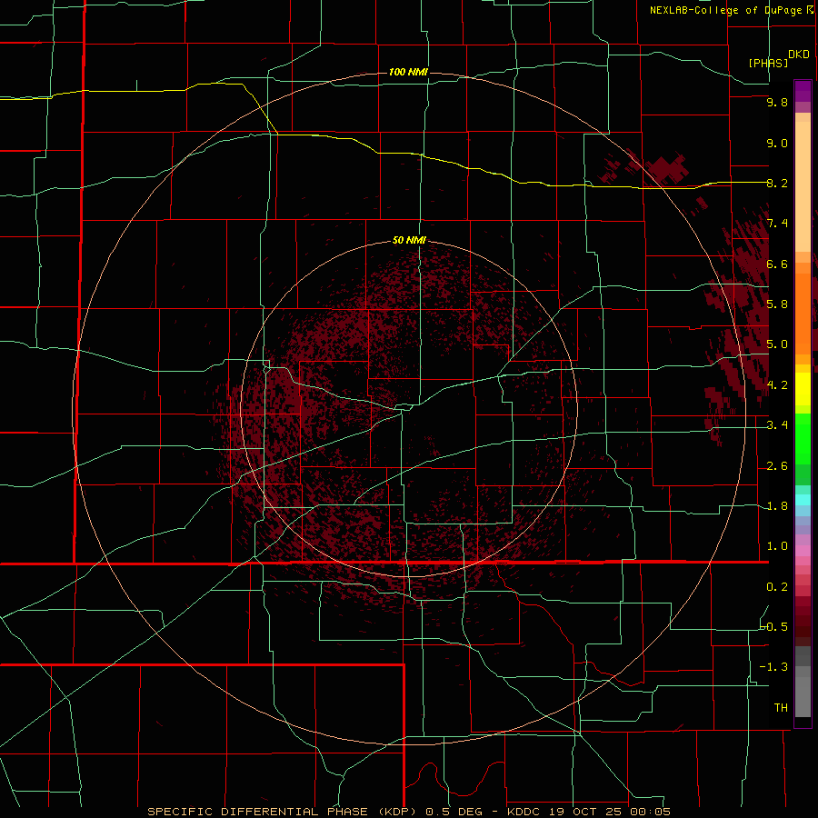Click the 00:05 timestamp in the caption
The height and width of the screenshot is (818, 818).
(649, 812)
